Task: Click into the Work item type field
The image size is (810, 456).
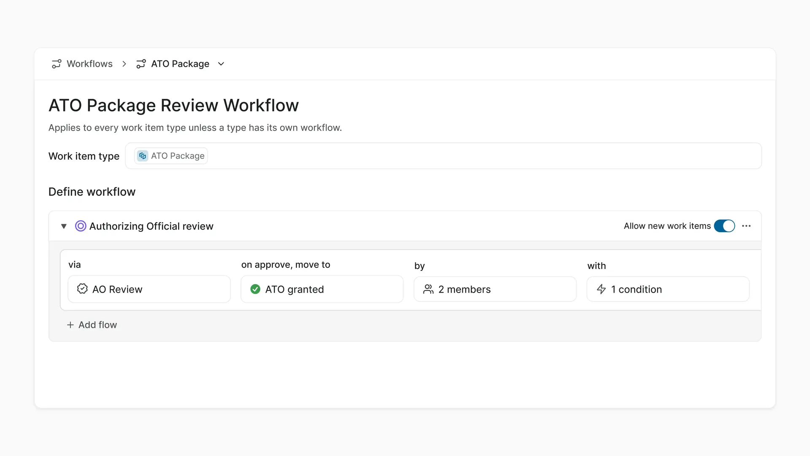Action: tap(443, 156)
